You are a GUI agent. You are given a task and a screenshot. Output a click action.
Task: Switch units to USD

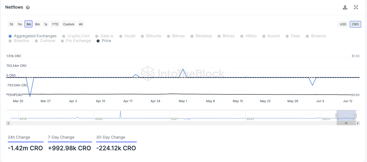[343, 24]
